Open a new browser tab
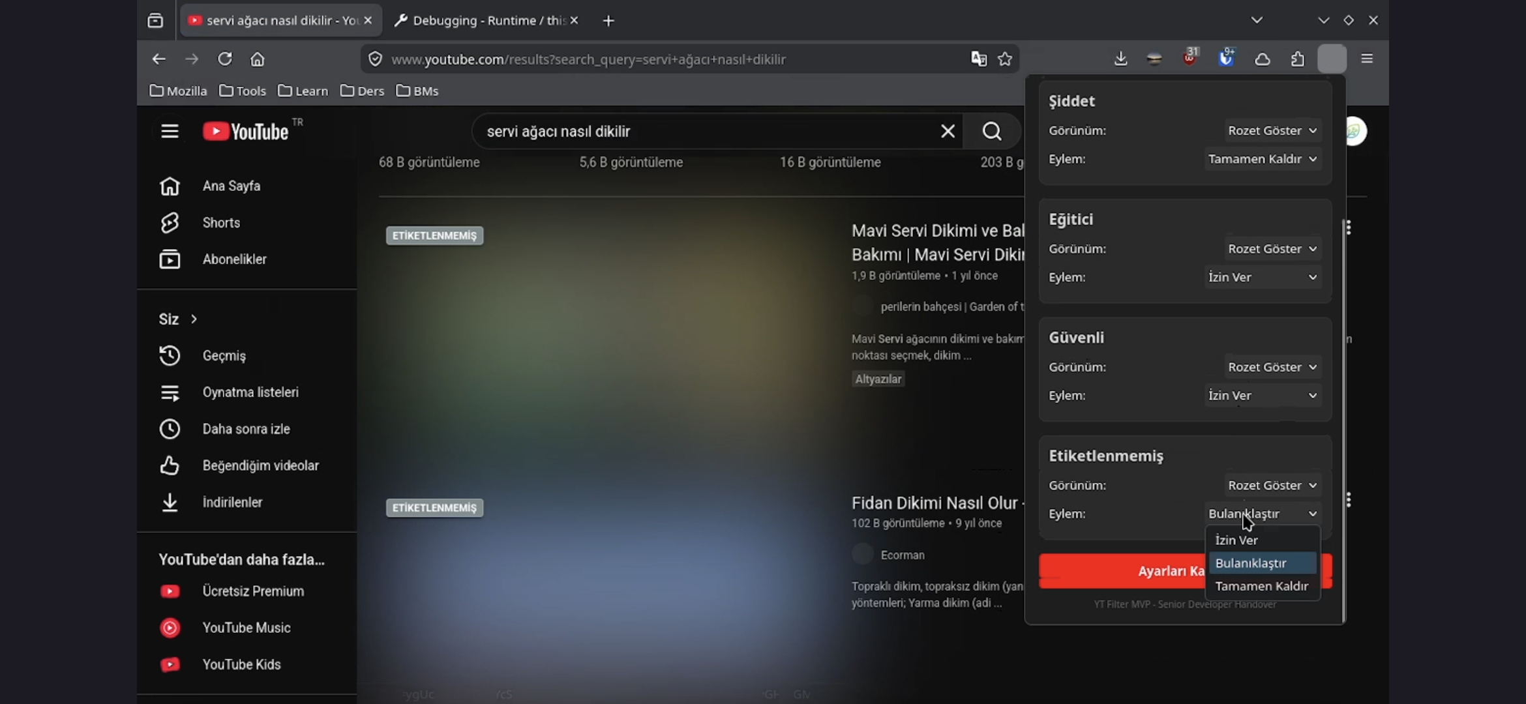 608,21
